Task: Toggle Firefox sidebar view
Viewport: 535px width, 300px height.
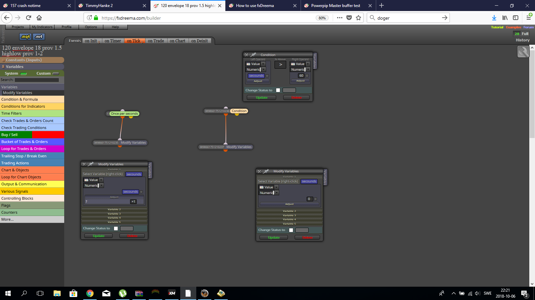Action: [516, 18]
